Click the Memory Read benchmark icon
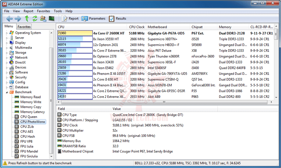 tap(17, 97)
